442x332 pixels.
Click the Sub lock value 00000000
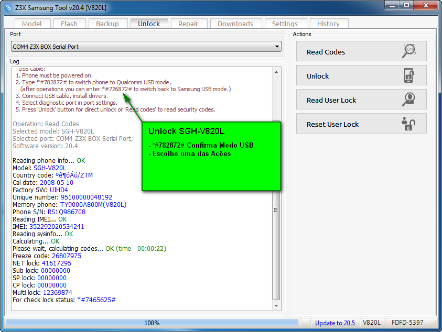(x=56, y=271)
